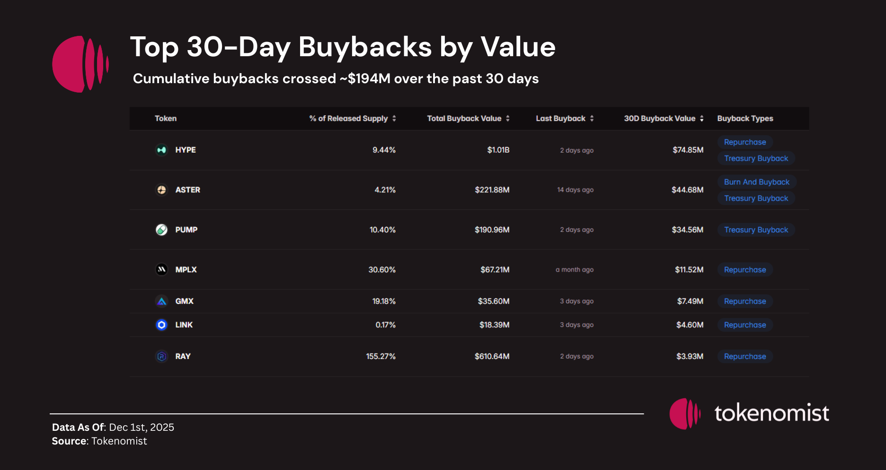Click the HYPE token icon

(161, 150)
